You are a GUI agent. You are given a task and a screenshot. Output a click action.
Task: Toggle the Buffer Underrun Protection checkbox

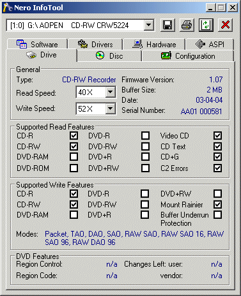coord(217,214)
